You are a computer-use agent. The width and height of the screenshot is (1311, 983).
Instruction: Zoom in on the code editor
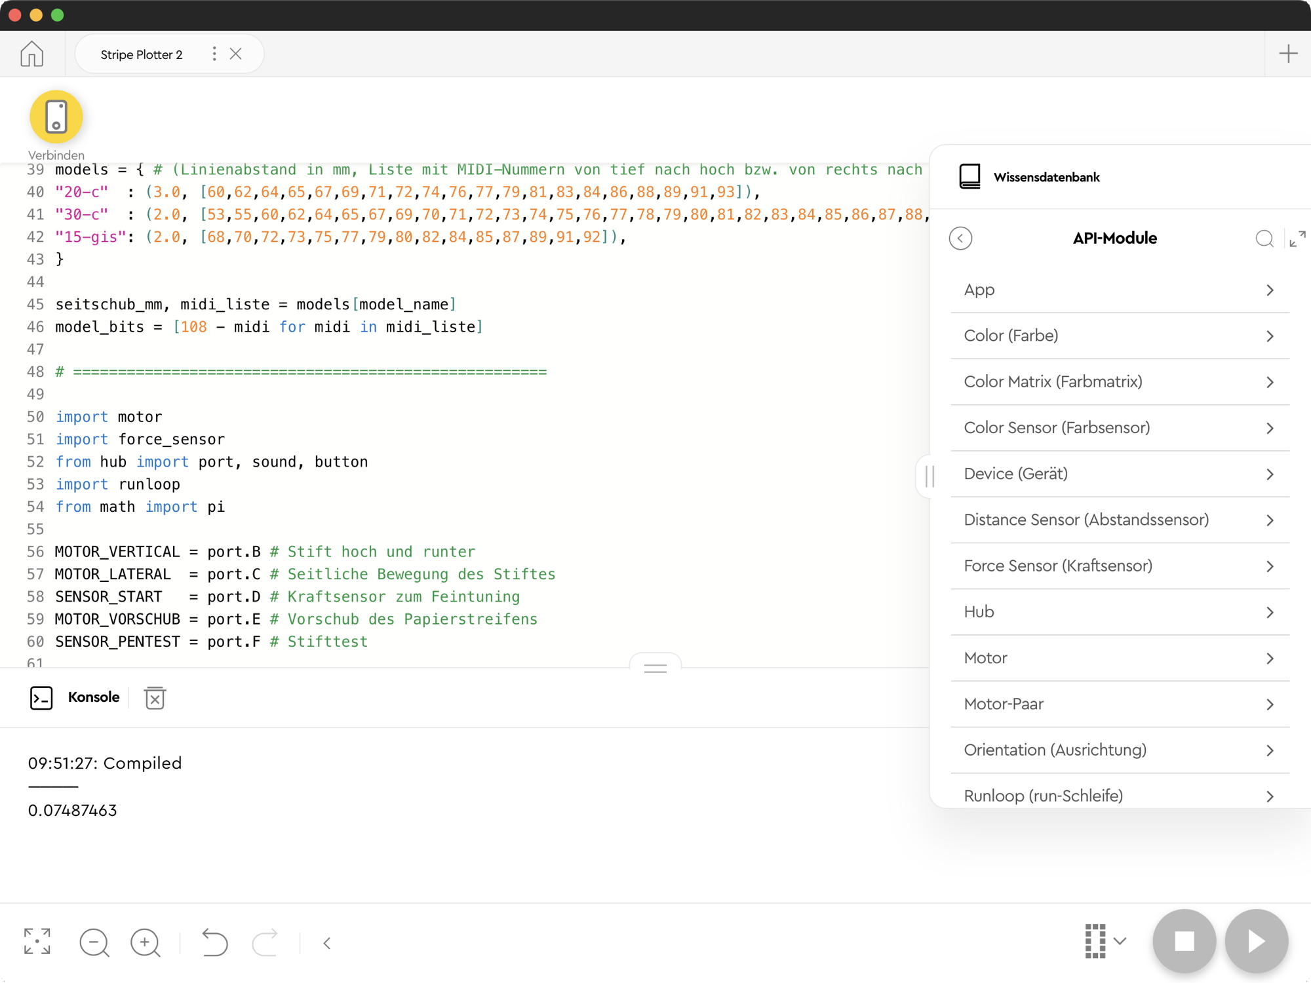[145, 942]
